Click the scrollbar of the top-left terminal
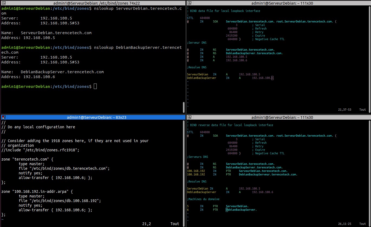The height and width of the screenshot is (227, 371). coord(184,107)
